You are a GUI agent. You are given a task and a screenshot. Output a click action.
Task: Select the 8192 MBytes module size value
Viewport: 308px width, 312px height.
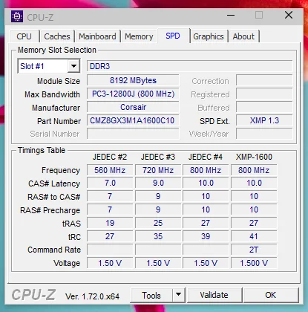[133, 80]
